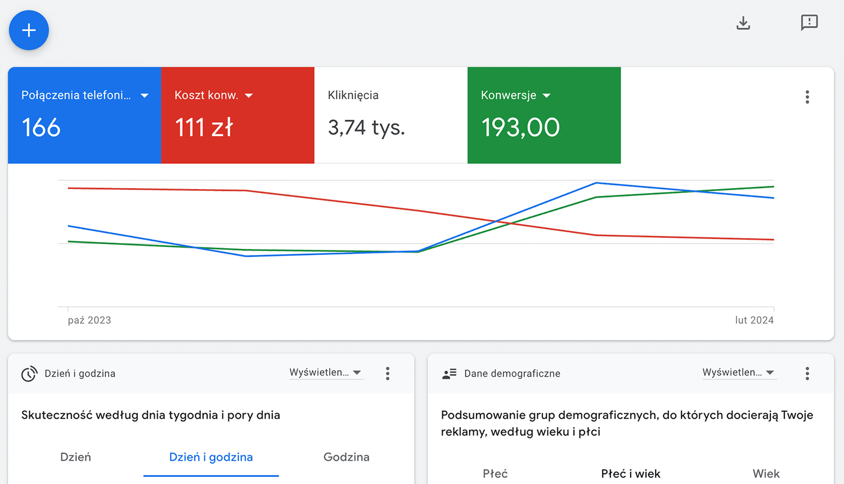The width and height of the screenshot is (844, 484).
Task: Select the Dzień i godzina tab
Action: point(211,457)
